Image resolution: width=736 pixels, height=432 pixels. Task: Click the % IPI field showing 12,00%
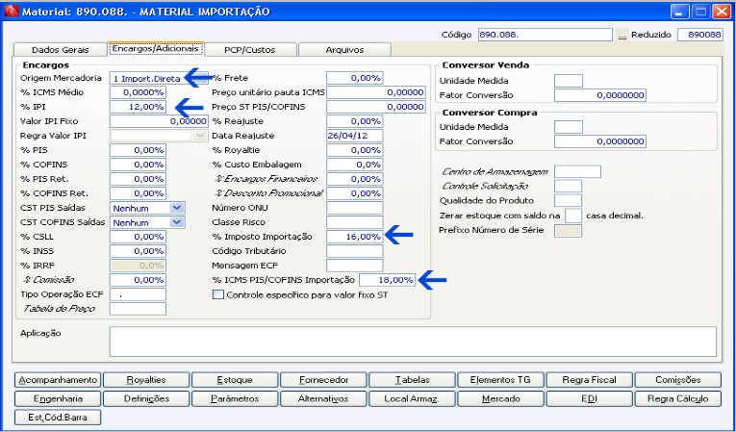click(x=138, y=107)
